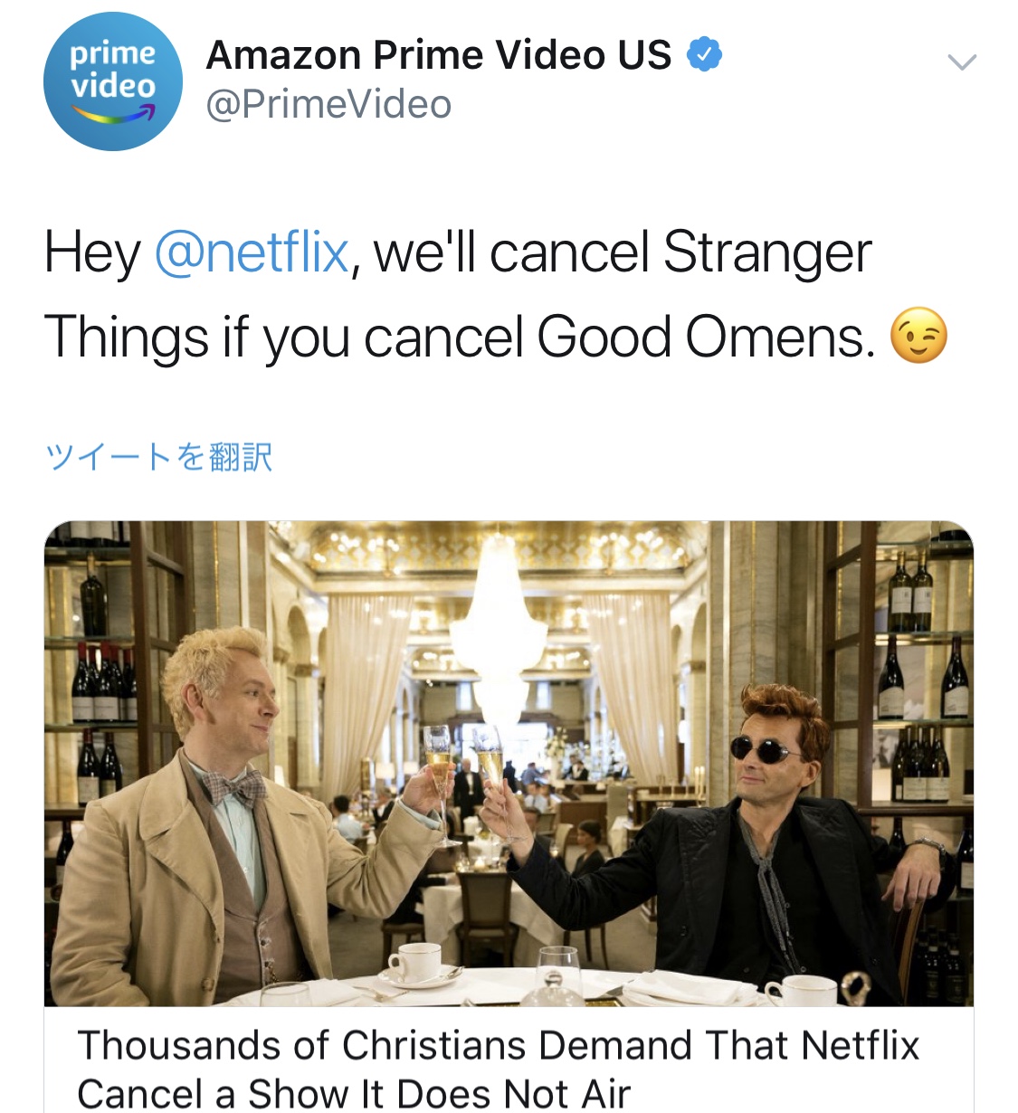The height and width of the screenshot is (1113, 1018).
Task: Click the @PrimeVideo handle
Action: (x=328, y=104)
